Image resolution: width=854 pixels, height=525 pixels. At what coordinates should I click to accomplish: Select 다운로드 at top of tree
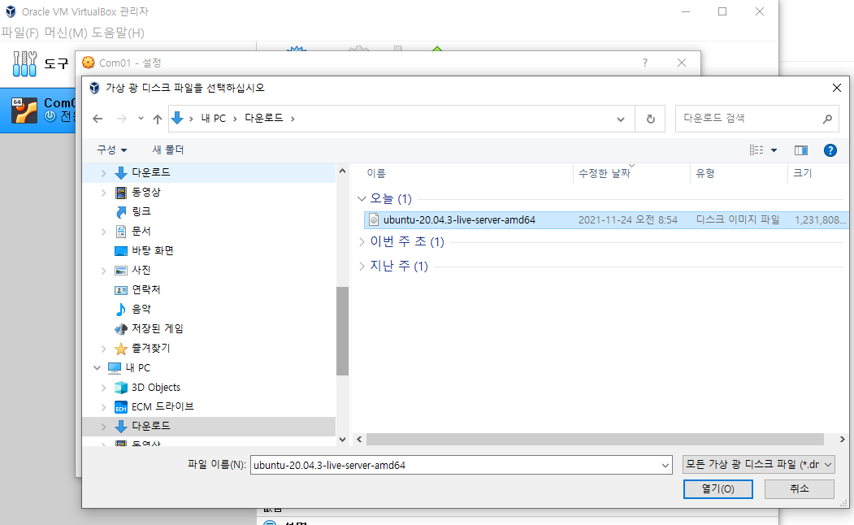(151, 172)
